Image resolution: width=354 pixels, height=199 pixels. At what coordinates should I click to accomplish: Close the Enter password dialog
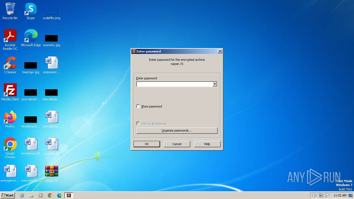220,51
